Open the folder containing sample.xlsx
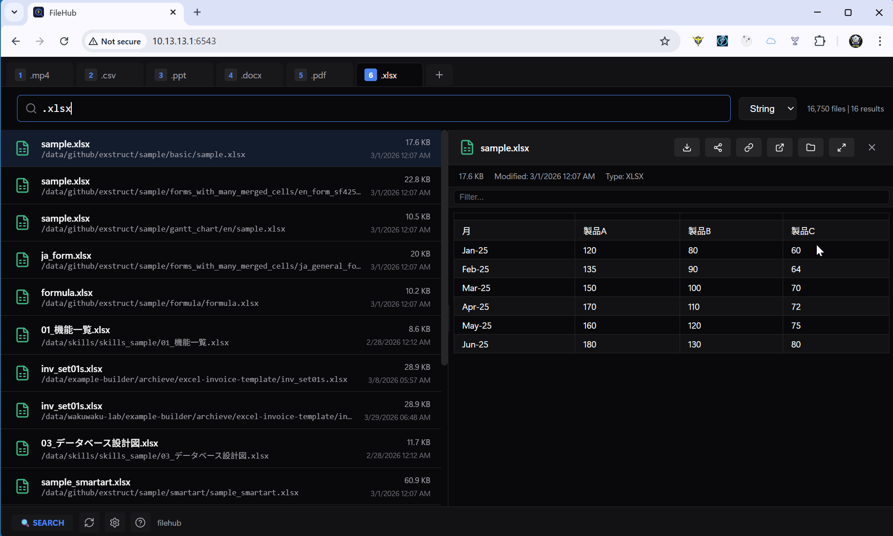 point(810,147)
